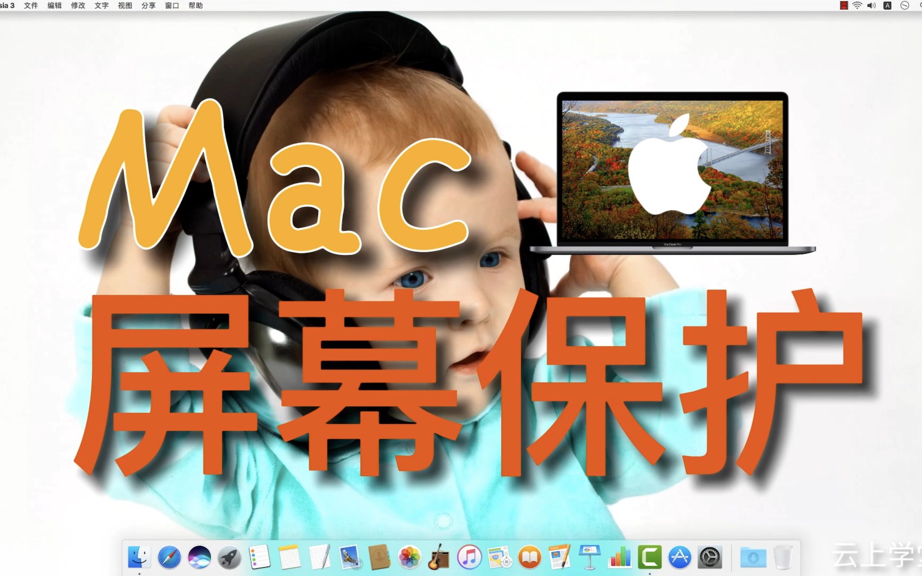Open GarageBand guitar icon

coord(439,557)
